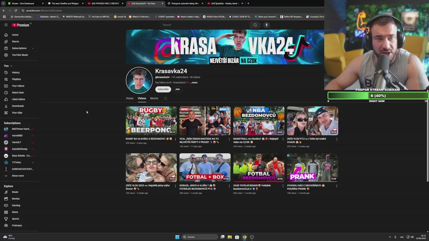This screenshot has width=429, height=241.
Task: Subscribe to Krasavka24
Action: pos(163,89)
